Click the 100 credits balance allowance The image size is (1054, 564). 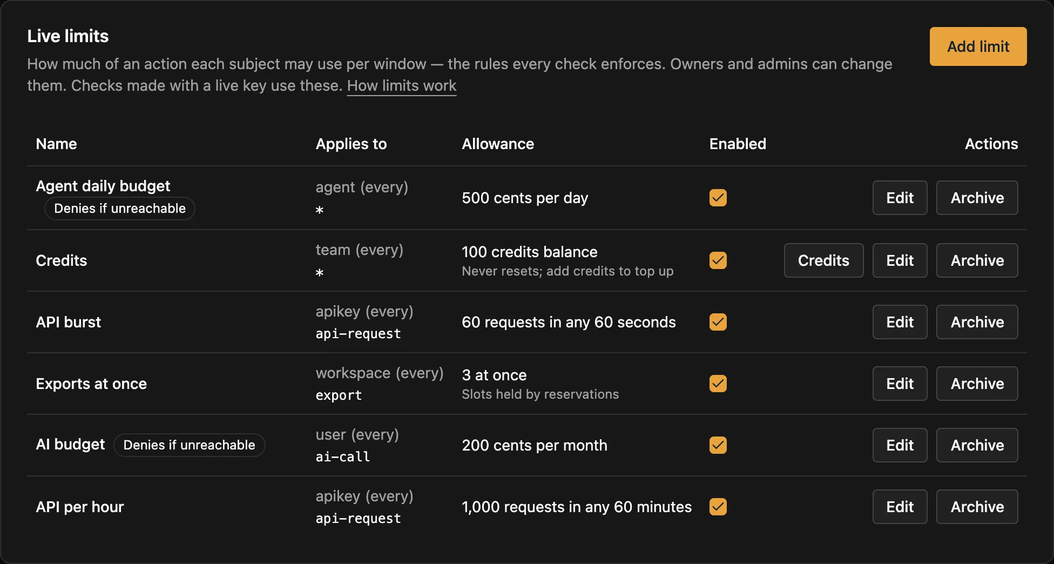point(529,252)
